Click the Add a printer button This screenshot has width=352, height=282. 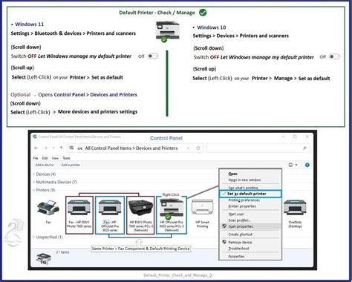pos(71,165)
